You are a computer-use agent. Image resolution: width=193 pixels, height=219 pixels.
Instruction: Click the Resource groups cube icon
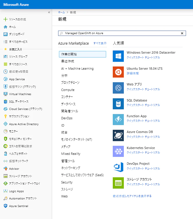click(x=6, y=57)
